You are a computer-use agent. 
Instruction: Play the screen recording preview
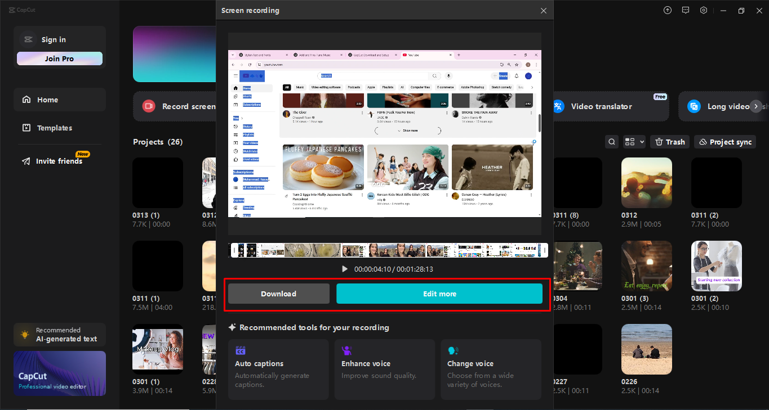tap(345, 269)
